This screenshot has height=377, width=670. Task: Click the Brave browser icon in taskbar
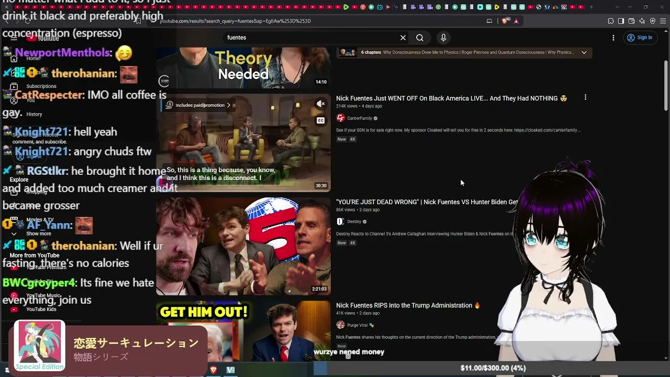coord(214,370)
